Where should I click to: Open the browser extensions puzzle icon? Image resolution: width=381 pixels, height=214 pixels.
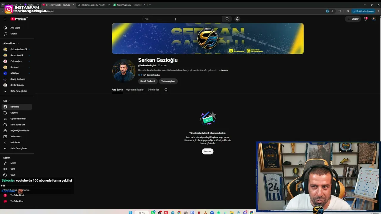click(x=340, y=11)
